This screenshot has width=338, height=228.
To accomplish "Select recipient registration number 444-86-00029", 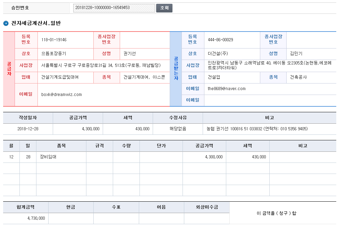I will click(220, 40).
